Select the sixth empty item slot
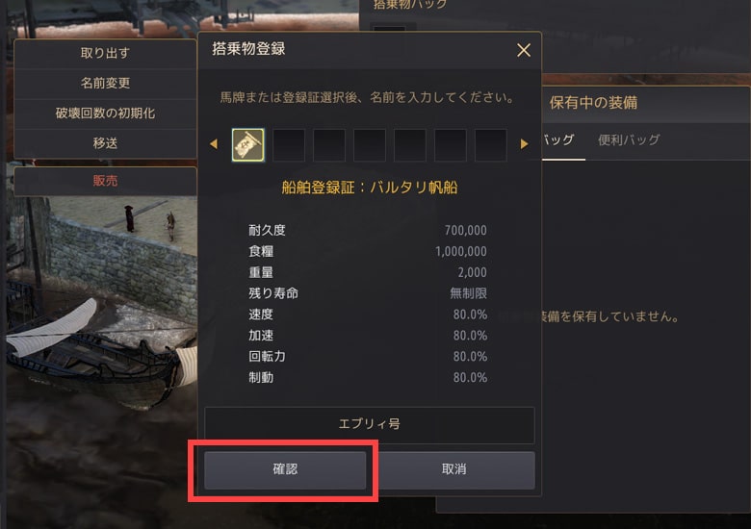This screenshot has width=751, height=529. 491,144
